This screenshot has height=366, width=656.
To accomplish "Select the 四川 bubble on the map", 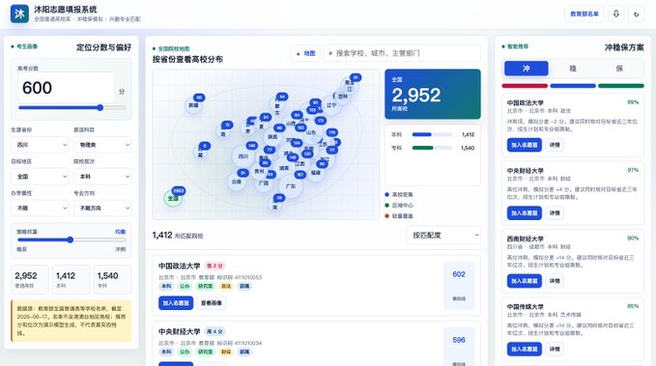I will (x=243, y=156).
